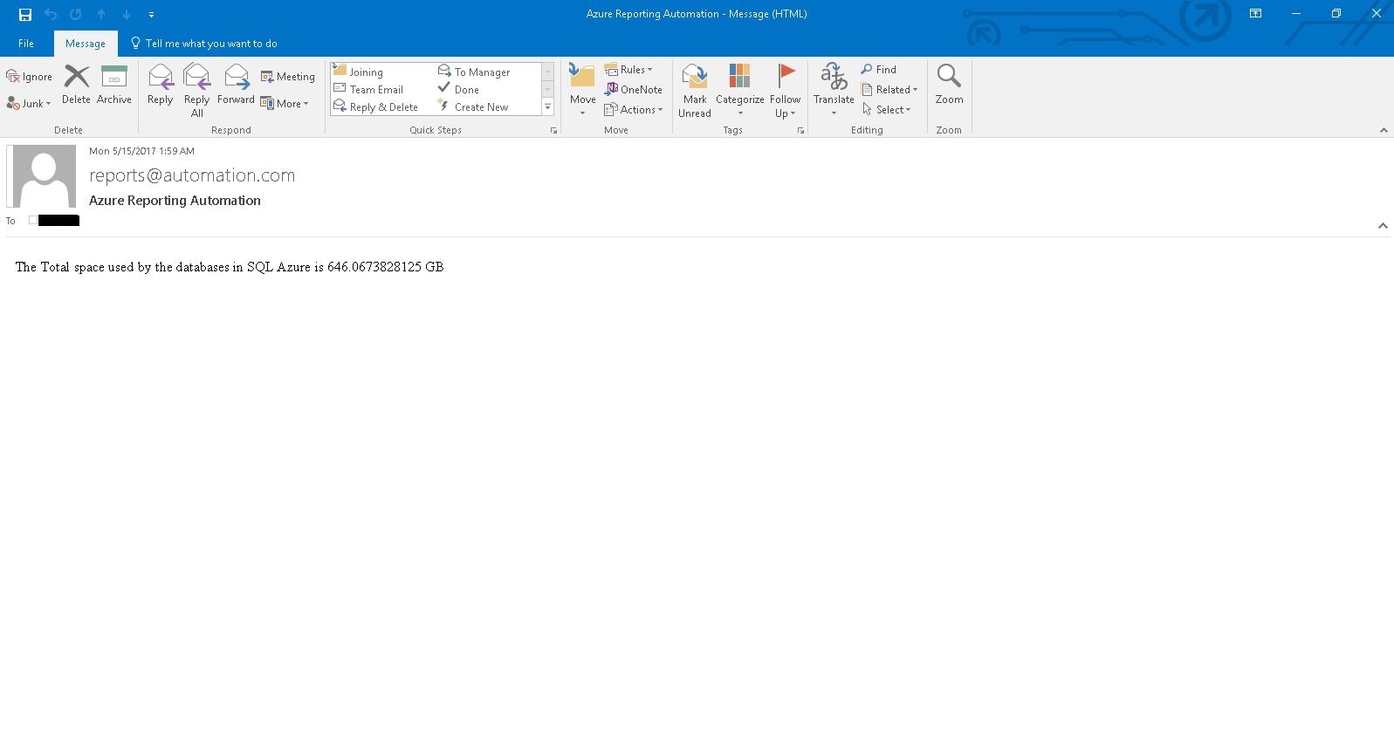This screenshot has height=746, width=1394.
Task: Go to next item with the down arrow
Action: coord(127,14)
